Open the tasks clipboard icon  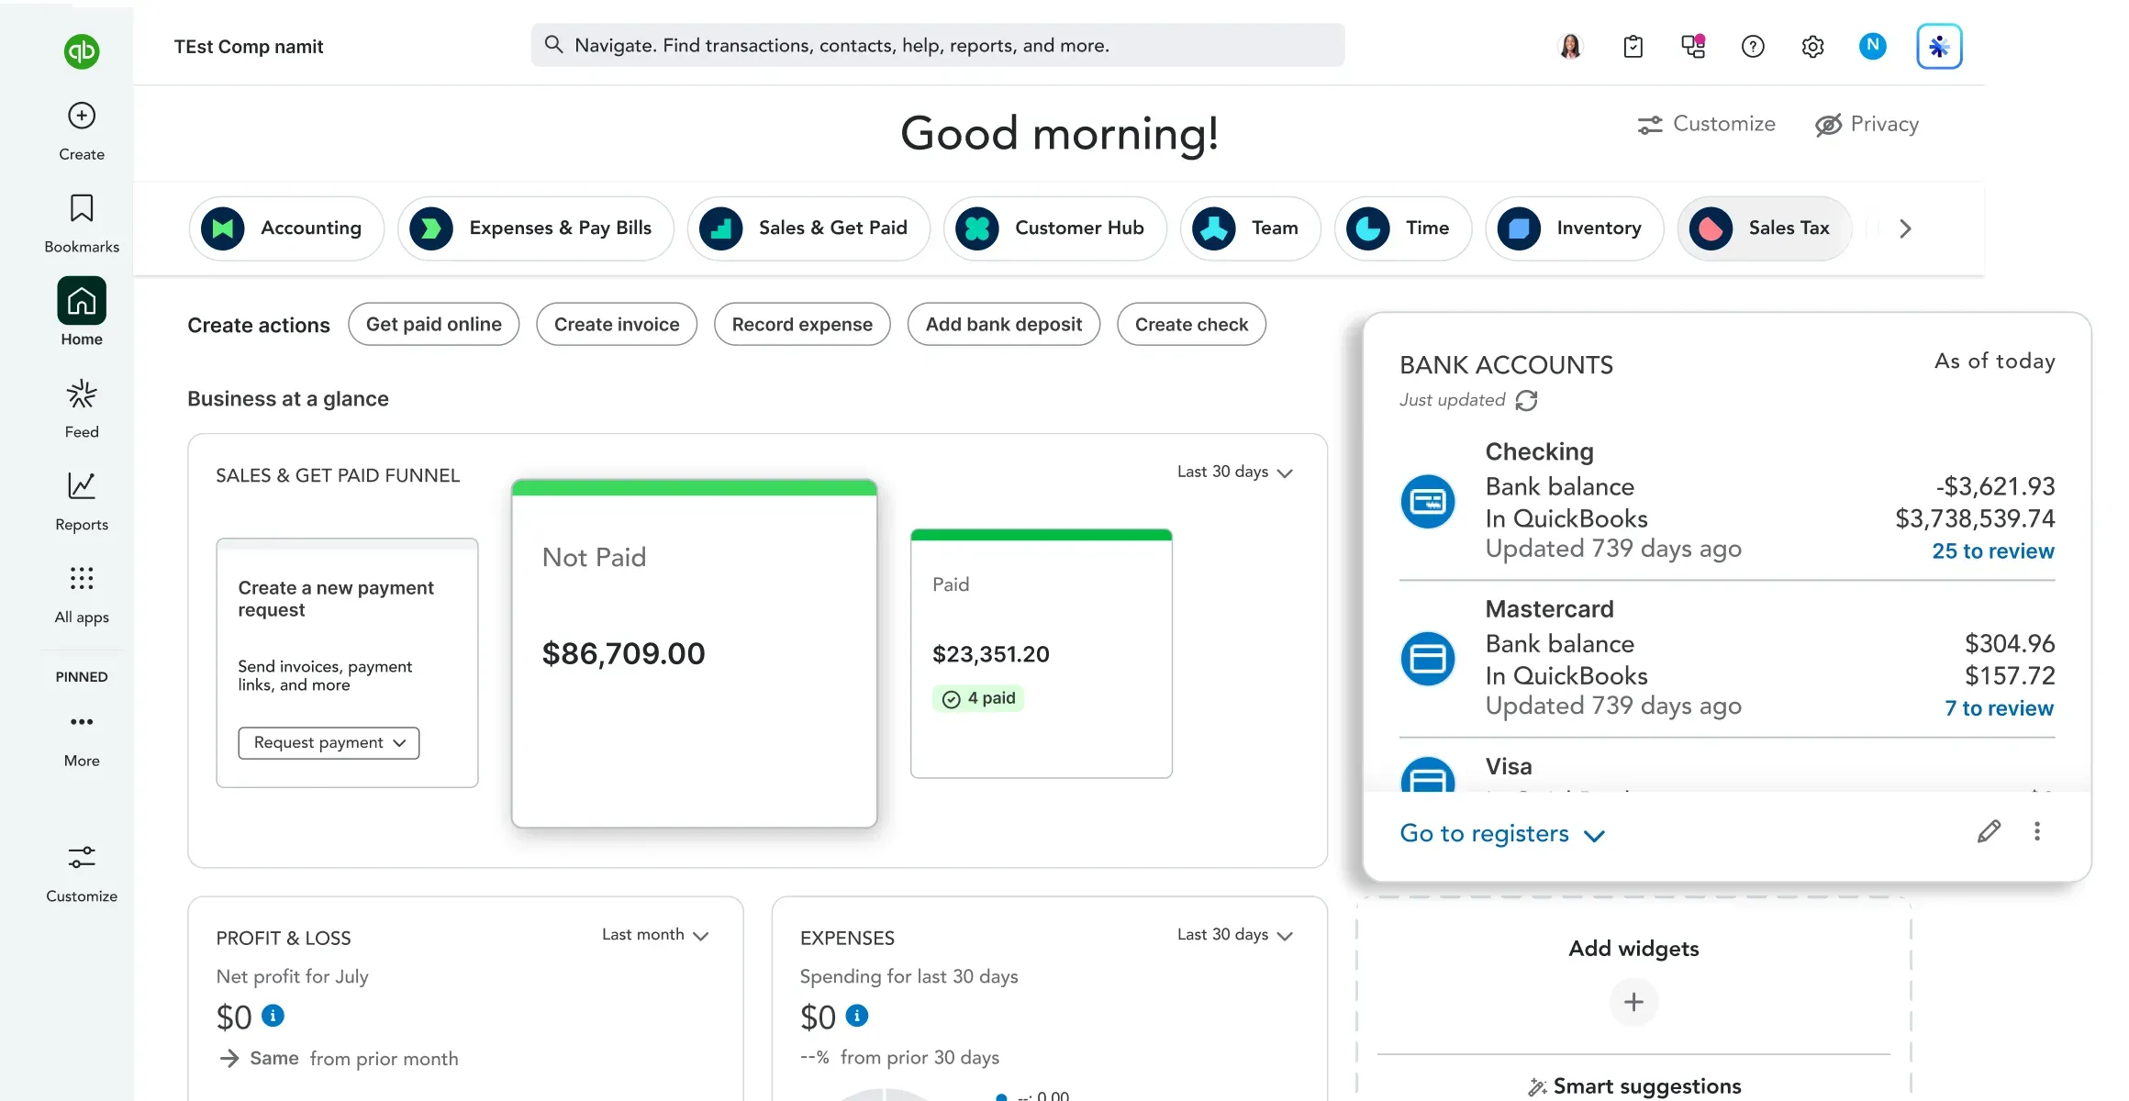(1633, 46)
